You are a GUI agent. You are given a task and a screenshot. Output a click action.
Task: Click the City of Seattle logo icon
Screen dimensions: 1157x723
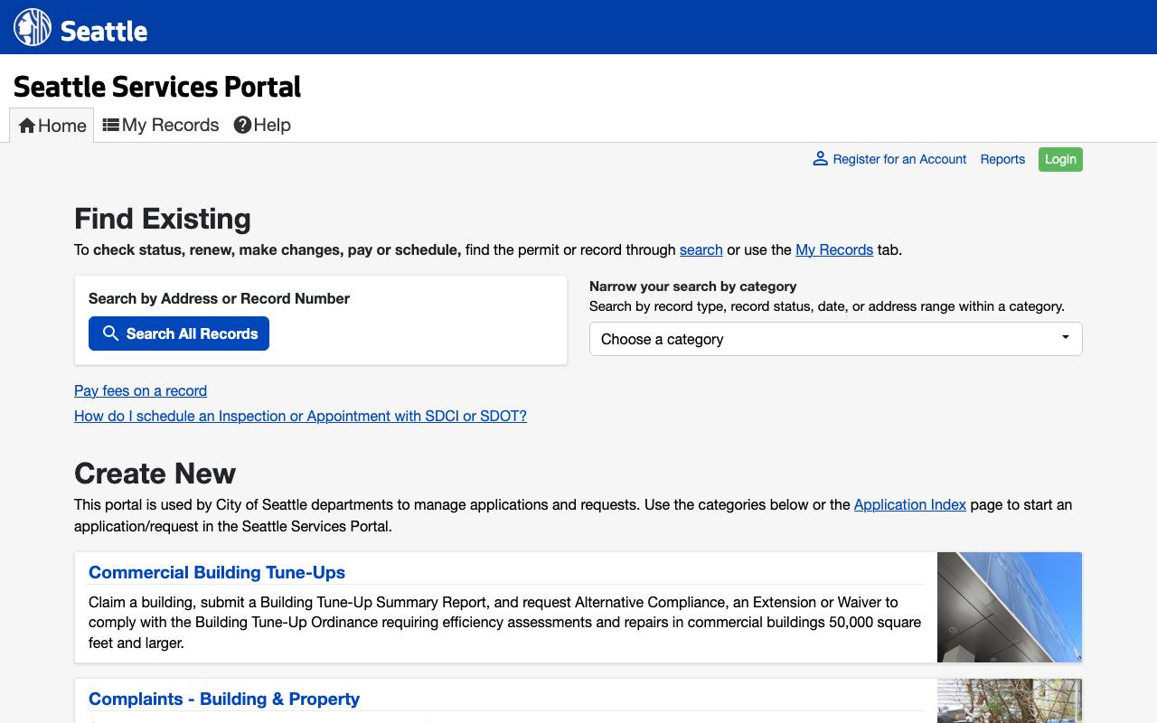(x=33, y=27)
